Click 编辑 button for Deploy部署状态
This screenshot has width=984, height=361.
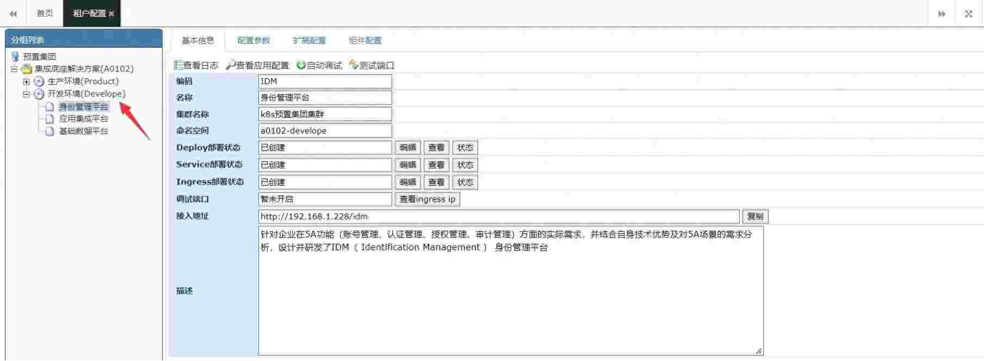pyautogui.click(x=407, y=148)
